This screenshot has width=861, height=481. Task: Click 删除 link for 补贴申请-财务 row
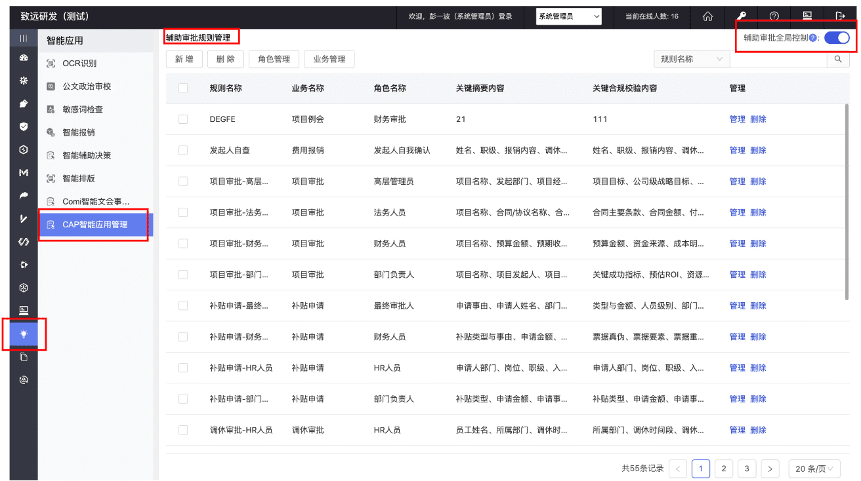758,337
